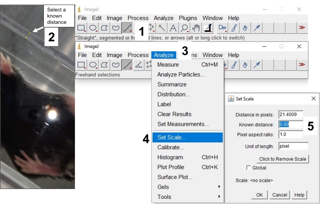Choose Distribution... menu entry

point(187,94)
